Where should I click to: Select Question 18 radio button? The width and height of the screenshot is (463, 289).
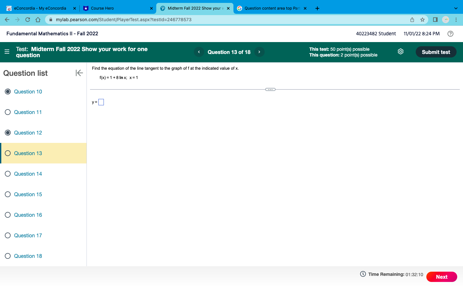(8, 256)
